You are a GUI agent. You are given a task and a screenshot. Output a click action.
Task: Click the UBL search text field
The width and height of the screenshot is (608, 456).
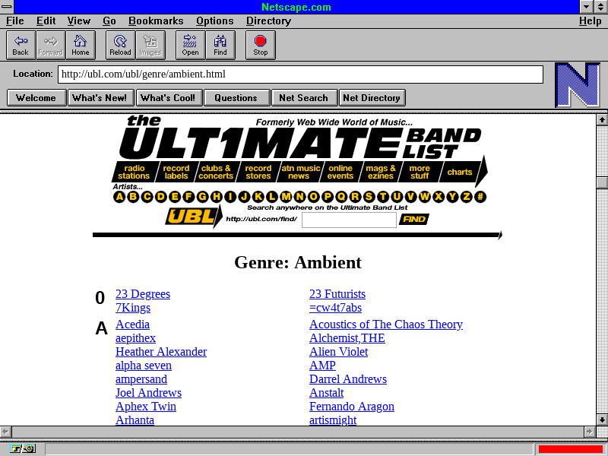coord(349,220)
